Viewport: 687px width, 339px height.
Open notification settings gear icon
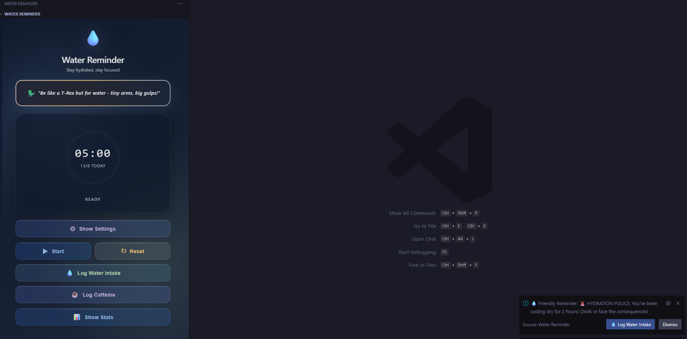point(668,303)
